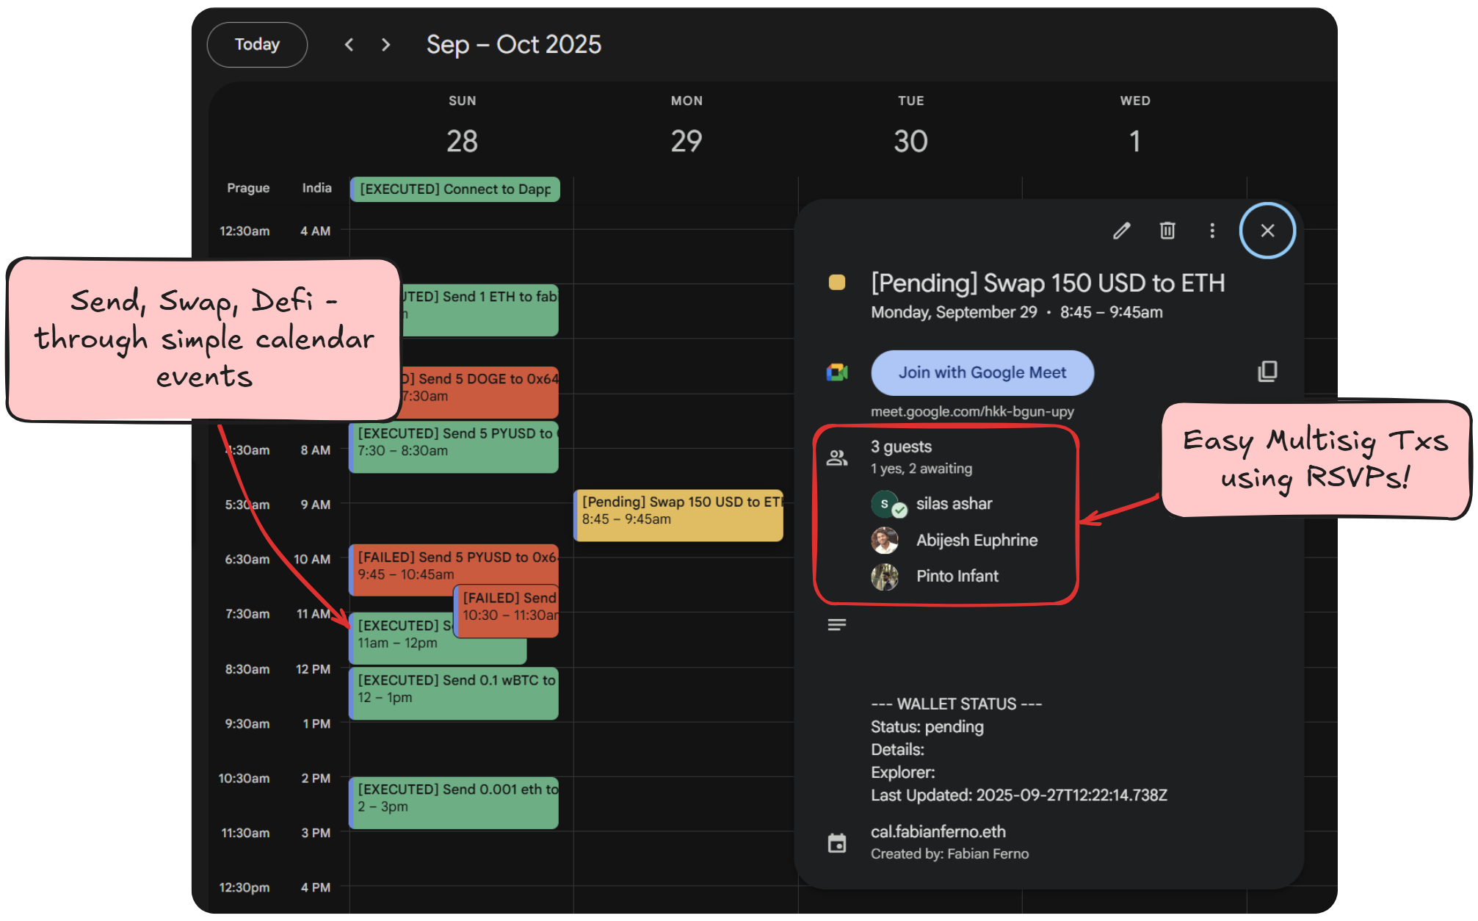Open the three-dot event options menu
Screen dimensions: 1478x921
pos(1211,231)
